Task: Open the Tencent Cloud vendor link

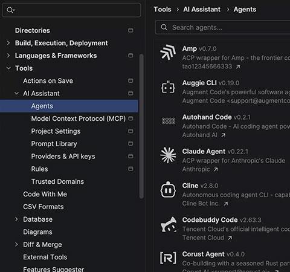Action: 203,238
